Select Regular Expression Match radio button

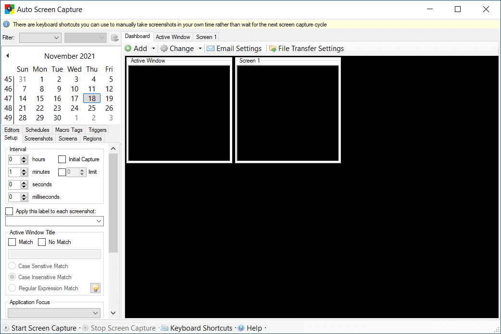pos(12,288)
